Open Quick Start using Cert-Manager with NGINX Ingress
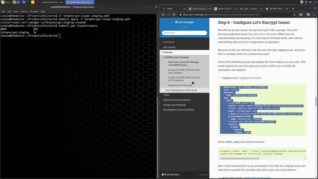 [183, 64]
